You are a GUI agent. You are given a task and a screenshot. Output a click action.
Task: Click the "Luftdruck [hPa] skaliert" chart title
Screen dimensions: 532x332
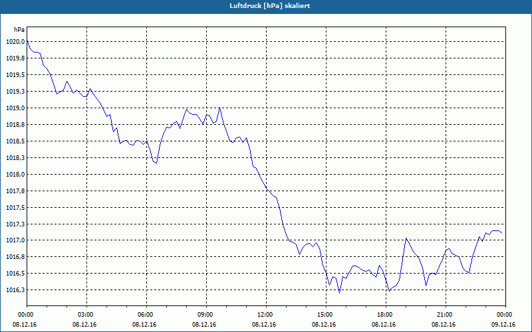click(270, 6)
